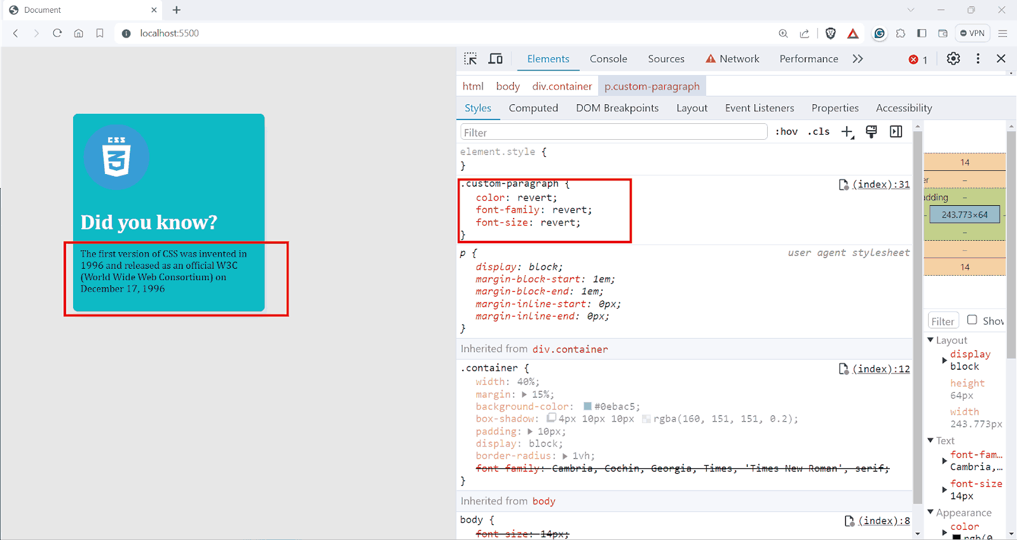Open the rgba(160, 151, 151, 0.2) color swatch
Viewport: 1017px width, 540px height.
click(646, 419)
